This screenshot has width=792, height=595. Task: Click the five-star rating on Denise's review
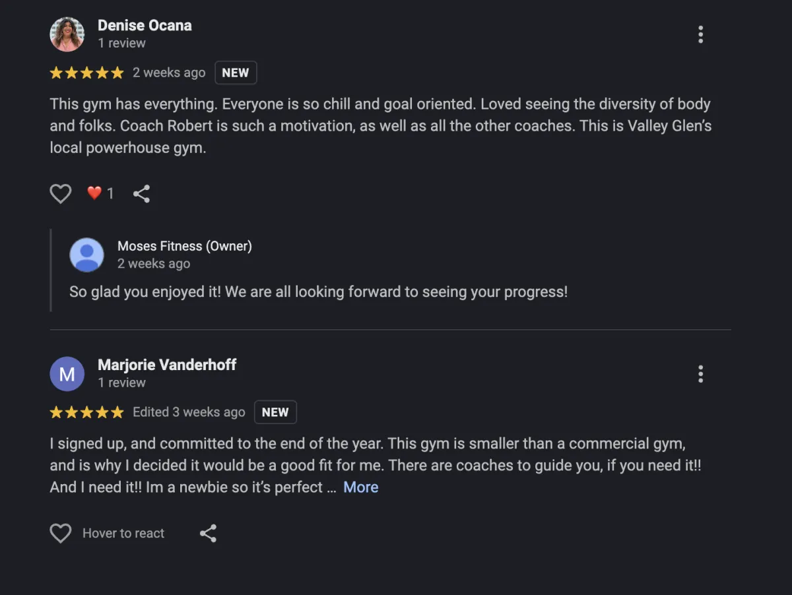(x=86, y=73)
